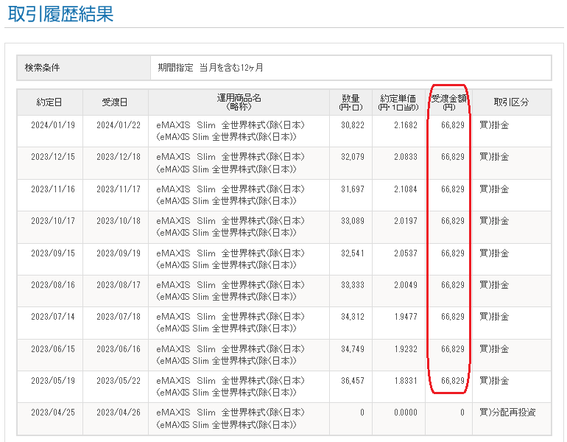Click the quantity value 34,312
The image size is (567, 442).
click(x=351, y=317)
